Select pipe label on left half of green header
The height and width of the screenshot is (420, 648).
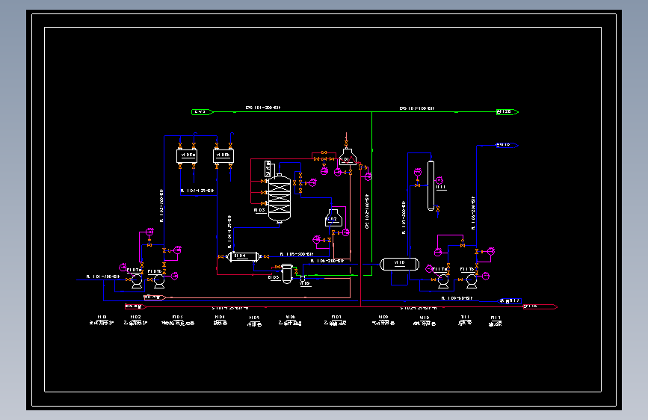(x=263, y=108)
